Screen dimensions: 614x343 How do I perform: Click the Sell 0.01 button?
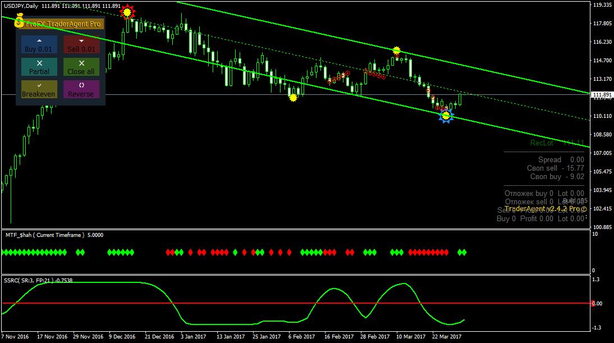click(x=81, y=44)
